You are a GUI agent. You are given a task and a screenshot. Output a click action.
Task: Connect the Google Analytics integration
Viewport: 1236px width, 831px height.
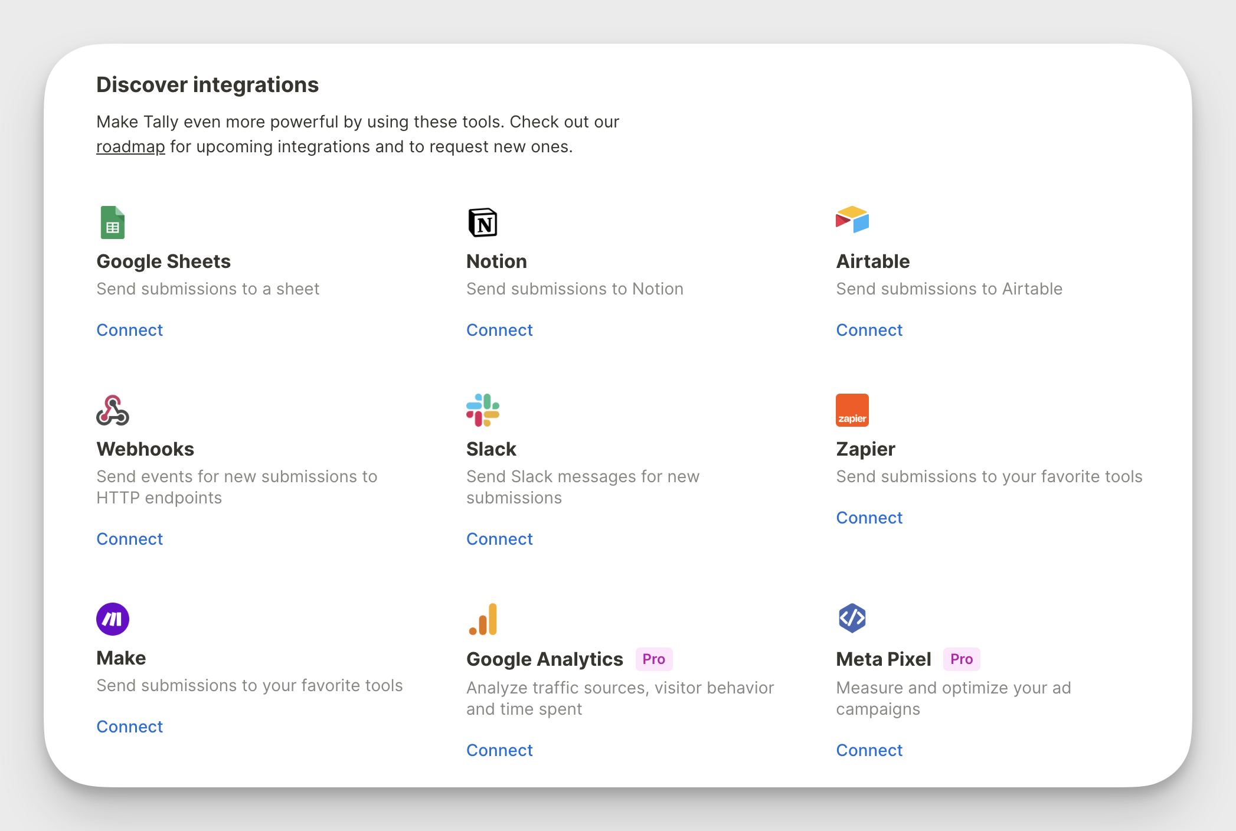click(499, 750)
